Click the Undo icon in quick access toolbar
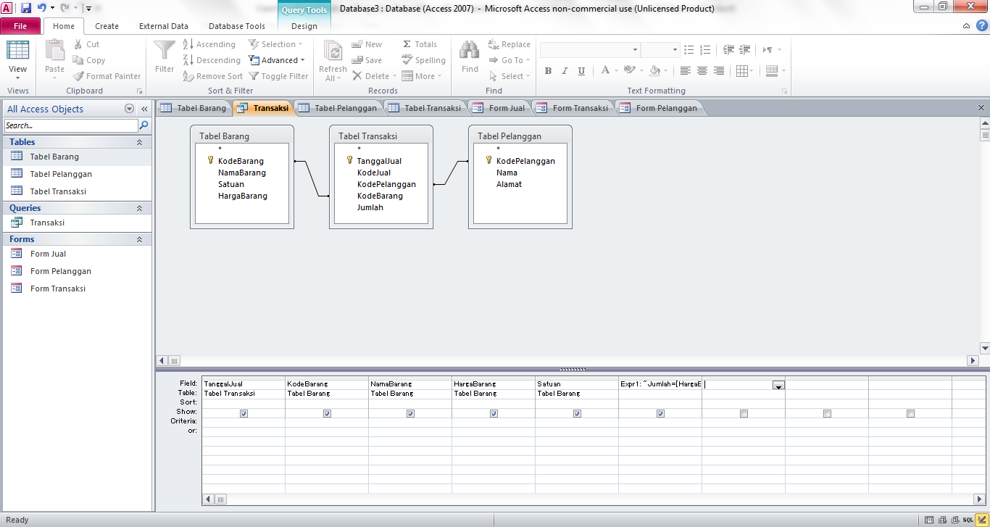The height and width of the screenshot is (527, 990). click(x=42, y=8)
